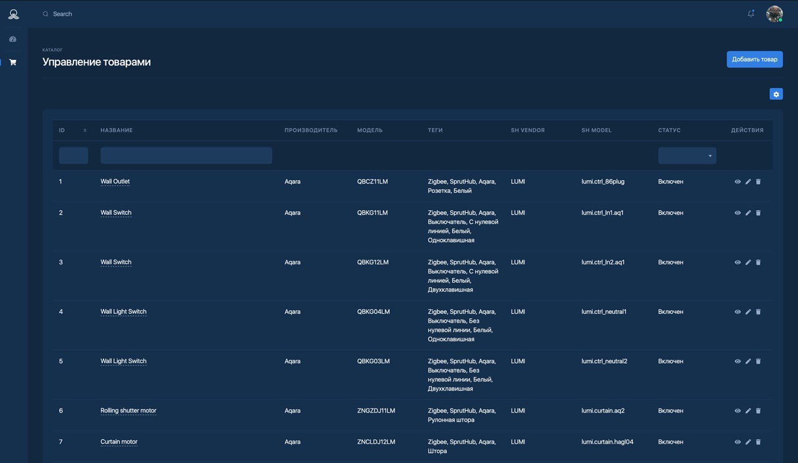Open Wall Switch link in row 3
Image resolution: width=798 pixels, height=463 pixels.
click(x=116, y=262)
